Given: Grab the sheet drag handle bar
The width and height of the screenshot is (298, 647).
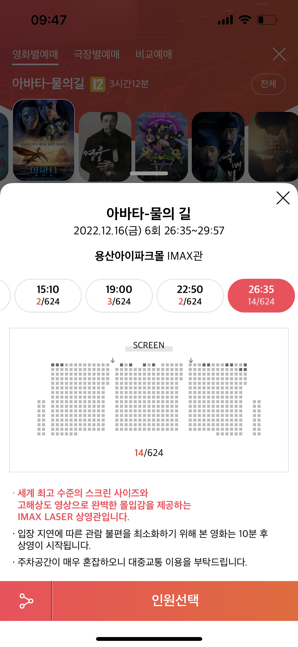Looking at the screenshot, I should tap(149, 173).
